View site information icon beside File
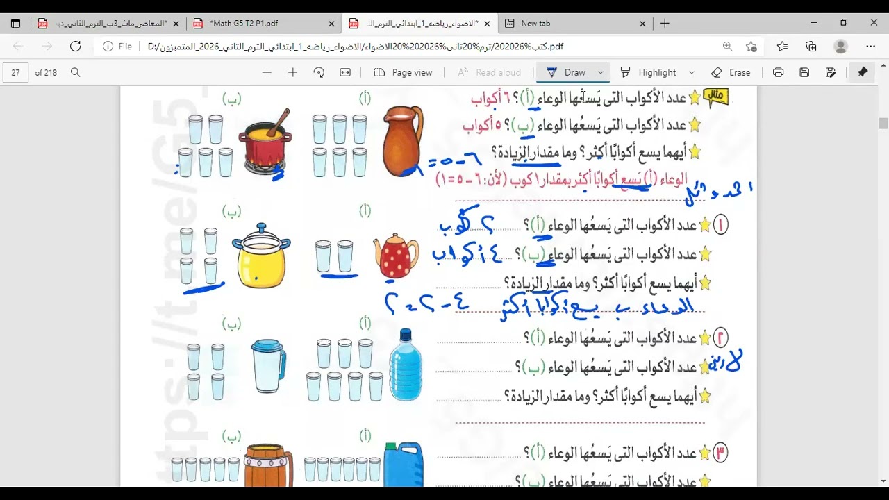Image resolution: width=889 pixels, height=500 pixels. [x=108, y=47]
